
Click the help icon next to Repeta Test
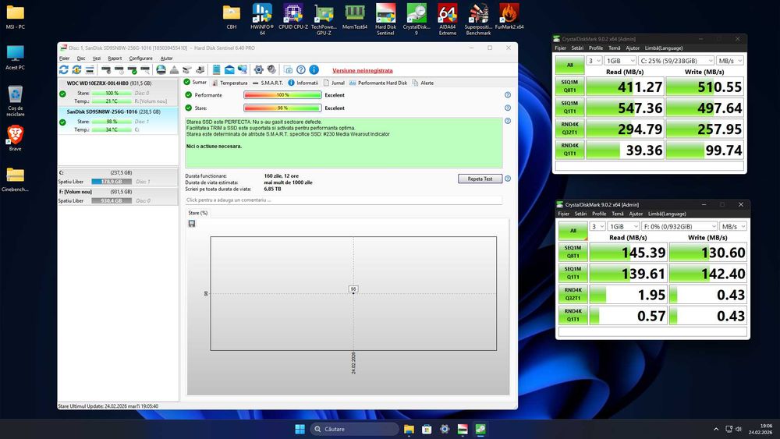click(x=508, y=179)
